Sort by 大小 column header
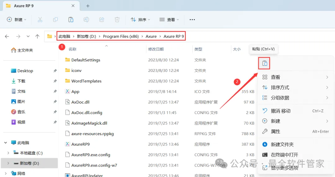This screenshot has height=177, width=335. pyautogui.click(x=237, y=49)
